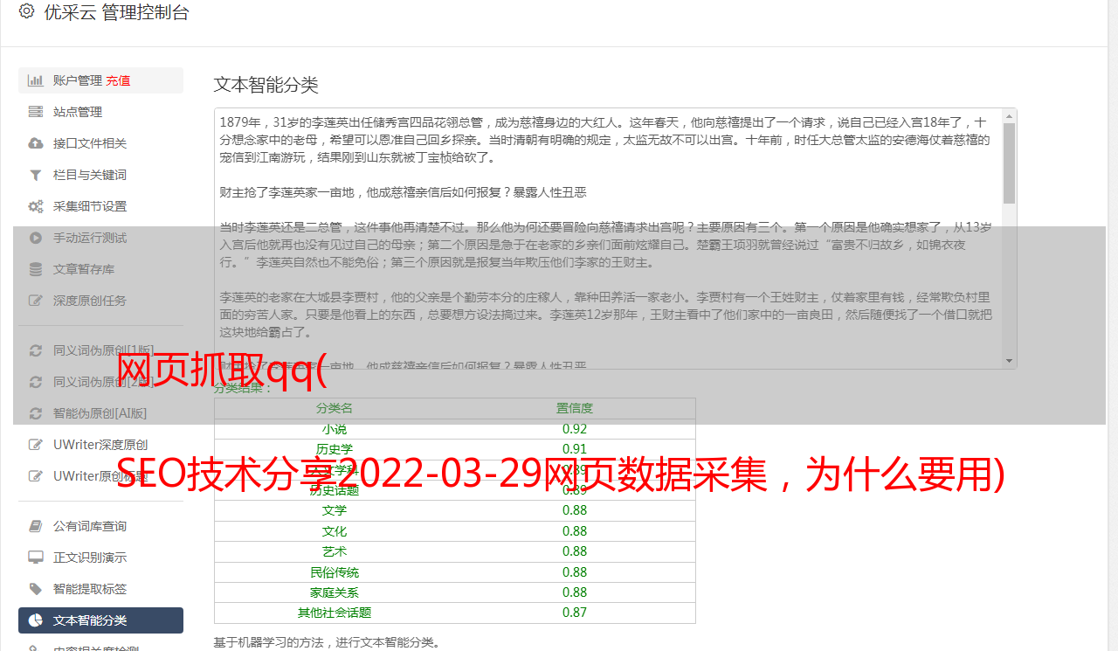1118x651 pixels.
Task: Select the 0.87 confidence value
Action: tap(575, 613)
